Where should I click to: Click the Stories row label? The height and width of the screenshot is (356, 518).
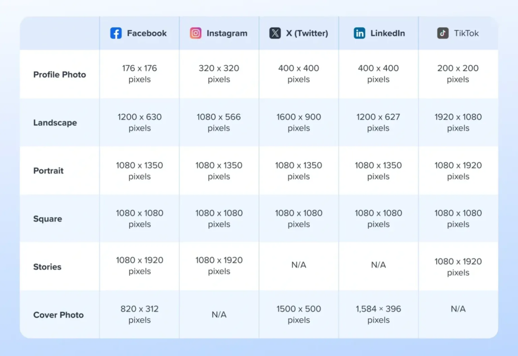click(48, 267)
